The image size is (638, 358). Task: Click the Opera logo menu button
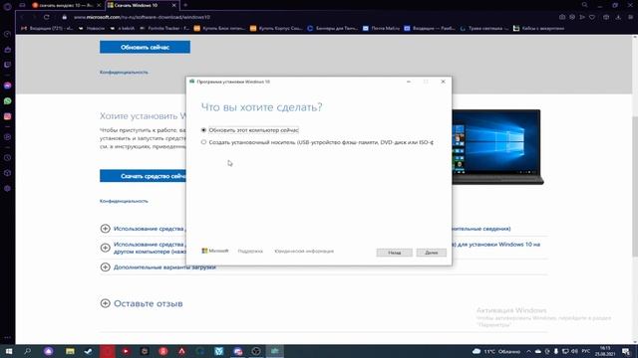coord(7,6)
